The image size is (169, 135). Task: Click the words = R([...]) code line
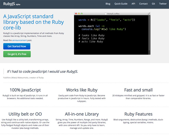coord(107,20)
